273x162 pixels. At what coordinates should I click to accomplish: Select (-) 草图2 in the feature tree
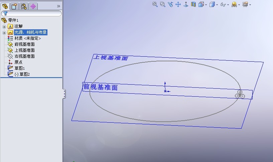point(22,74)
